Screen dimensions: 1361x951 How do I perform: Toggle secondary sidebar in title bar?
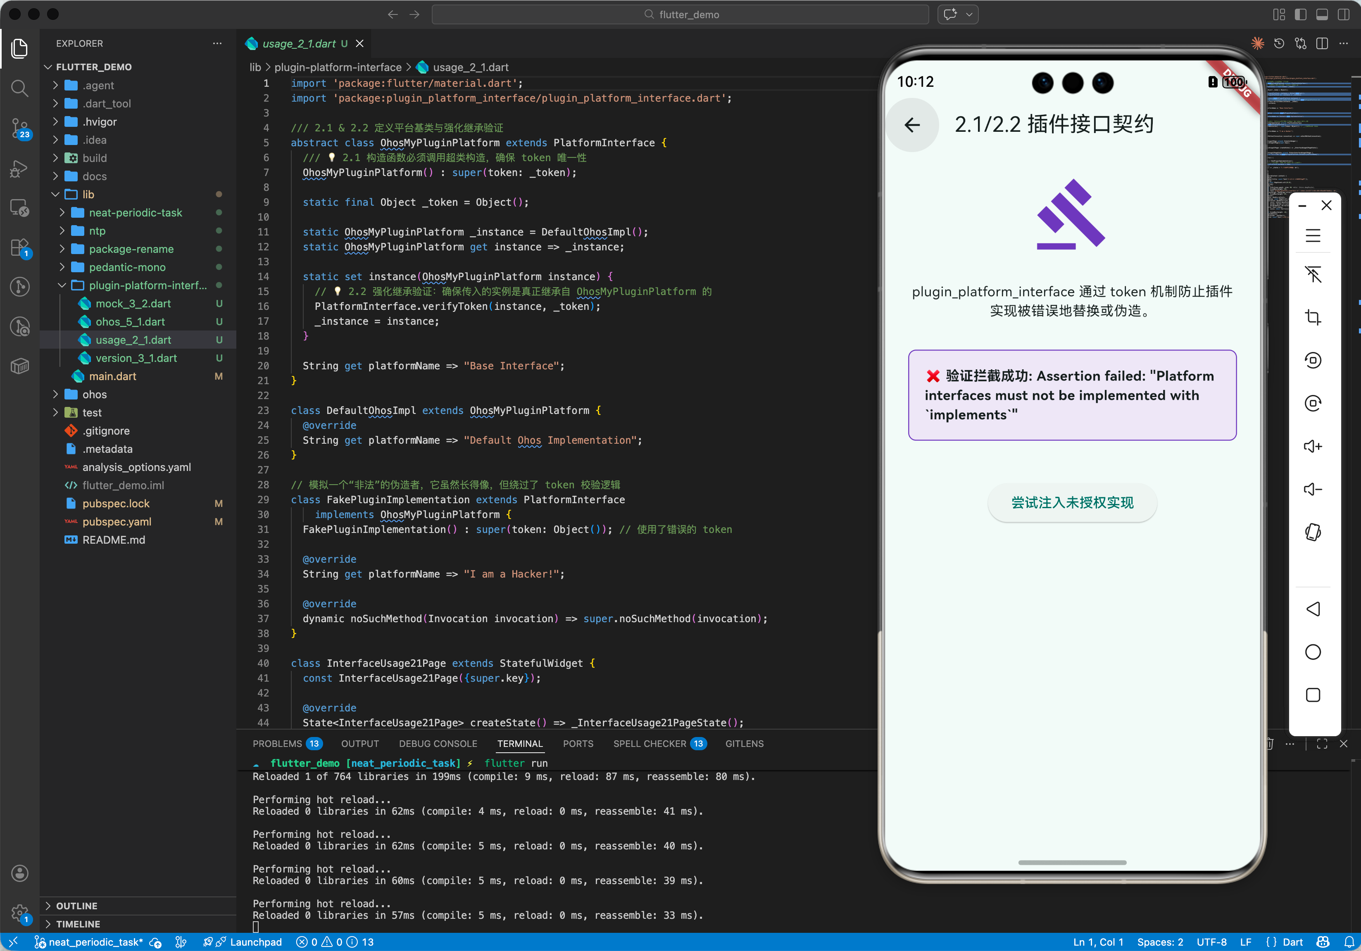[x=1343, y=14]
